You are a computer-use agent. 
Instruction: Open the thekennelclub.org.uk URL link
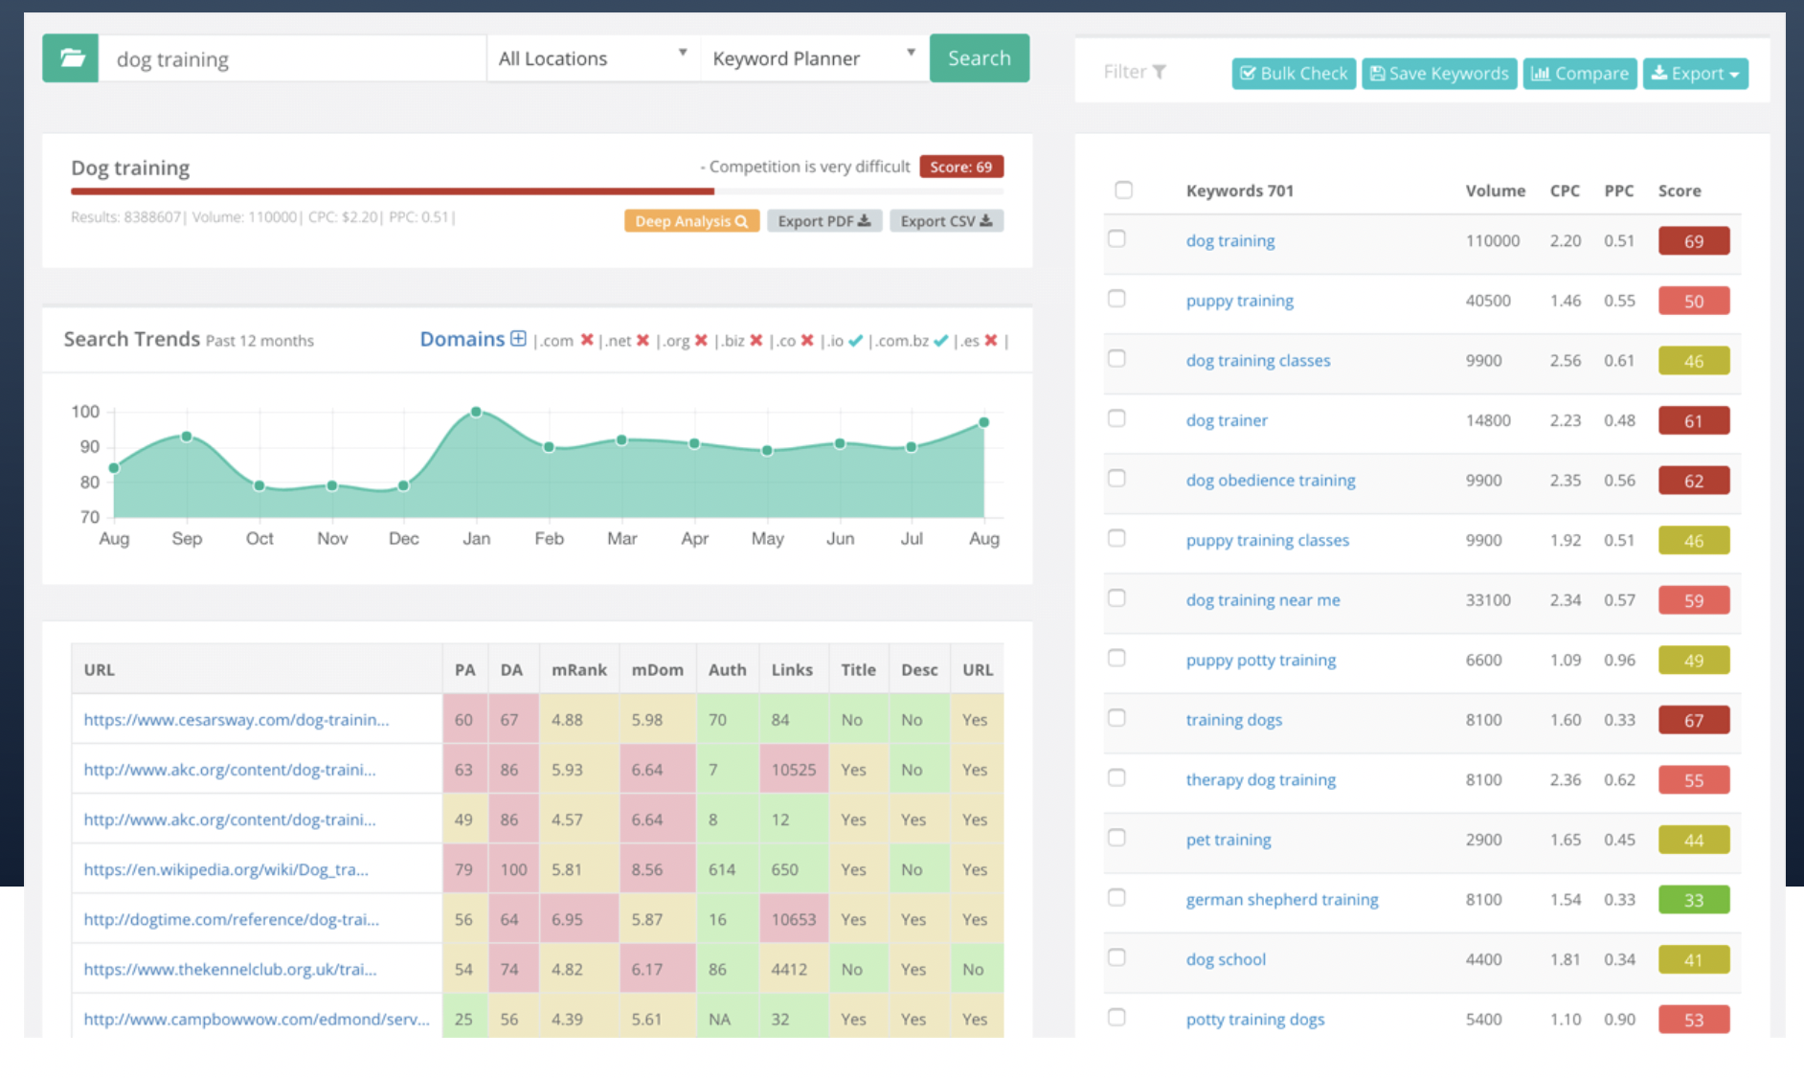(x=230, y=969)
